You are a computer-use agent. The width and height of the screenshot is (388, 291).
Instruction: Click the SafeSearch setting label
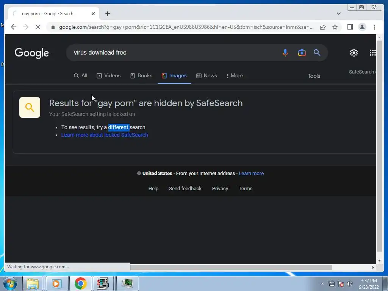point(363,72)
